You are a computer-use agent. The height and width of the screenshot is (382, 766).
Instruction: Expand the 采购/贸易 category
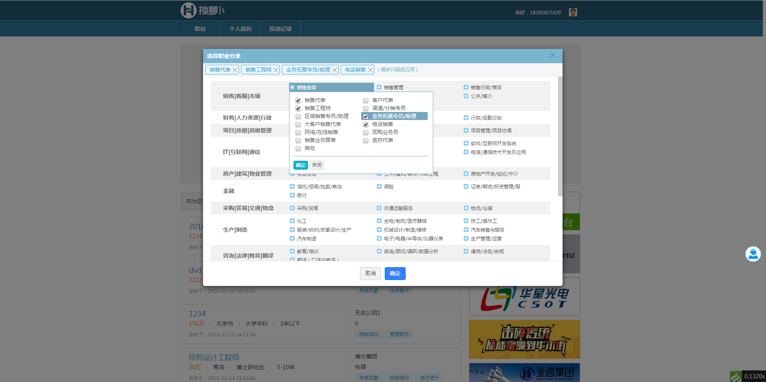(x=292, y=208)
